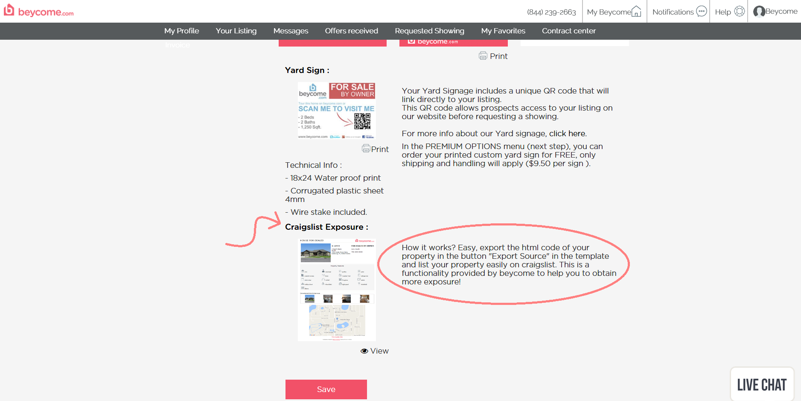Click '- 18x24 Water proof print' line
801x401 pixels.
pos(333,178)
